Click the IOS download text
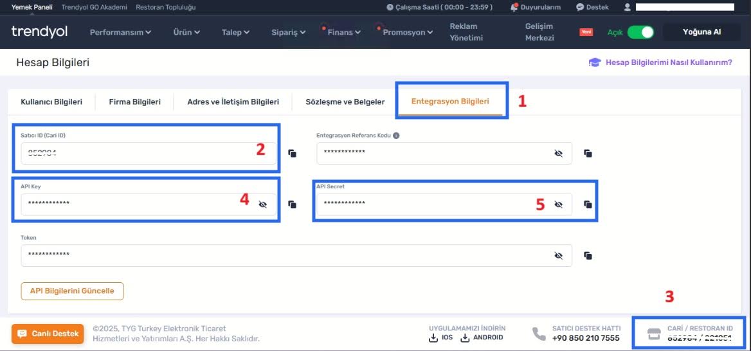751x351 pixels. coord(448,337)
